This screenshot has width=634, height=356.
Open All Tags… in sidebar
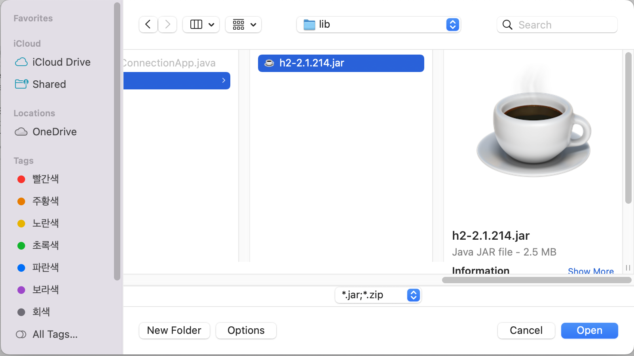pos(55,334)
